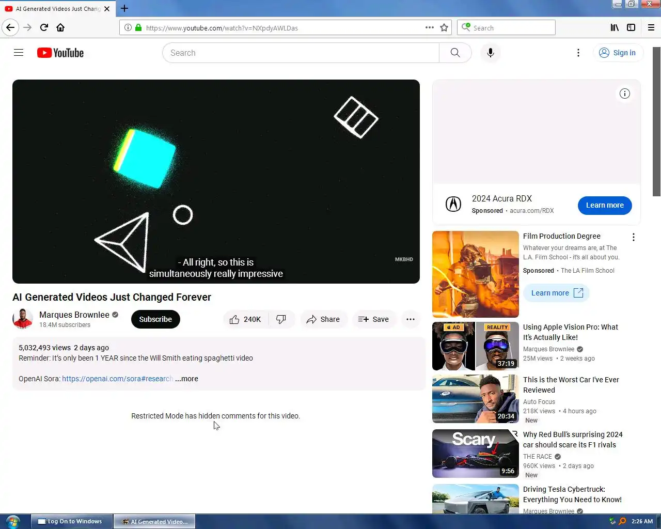
Task: Open the OpenAI Sora research link
Action: (x=117, y=379)
